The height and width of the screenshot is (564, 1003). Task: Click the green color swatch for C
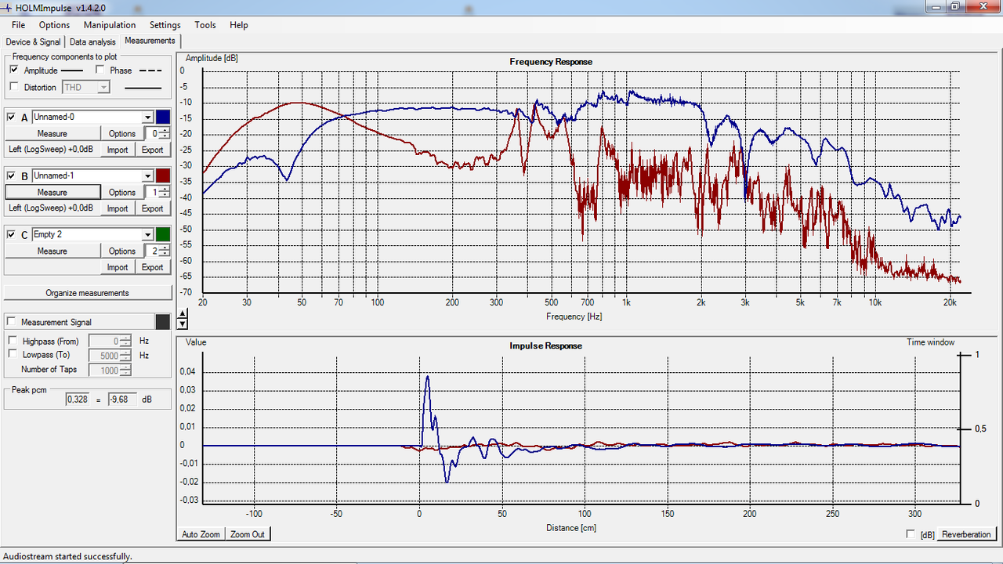163,234
